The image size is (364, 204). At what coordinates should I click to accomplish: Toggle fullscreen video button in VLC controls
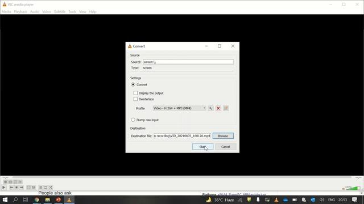[x=28, y=188]
